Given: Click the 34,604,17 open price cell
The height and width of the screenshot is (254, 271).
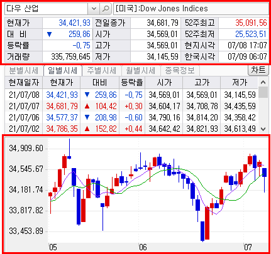Looking at the screenshot, I should pos(164,106).
